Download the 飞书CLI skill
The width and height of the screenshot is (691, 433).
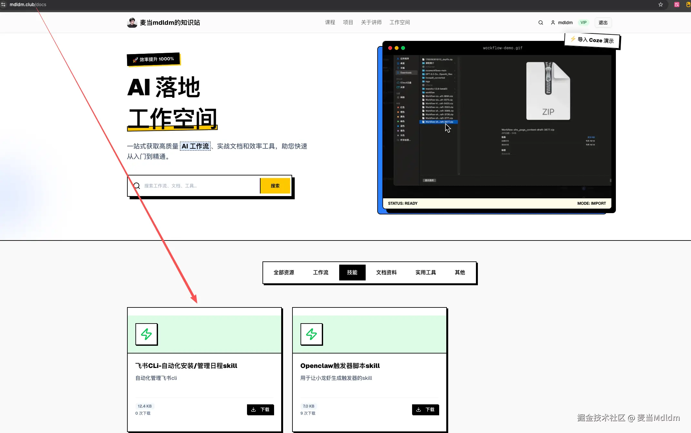(x=260, y=409)
